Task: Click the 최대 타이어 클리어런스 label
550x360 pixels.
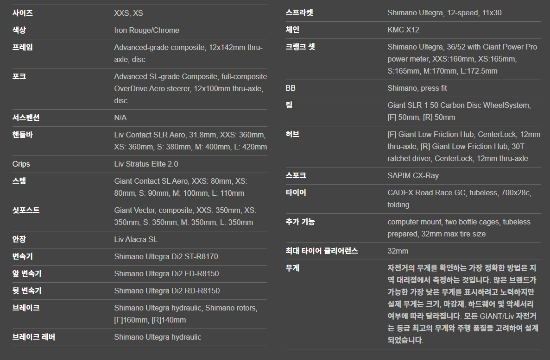Action: pyautogui.click(x=322, y=251)
